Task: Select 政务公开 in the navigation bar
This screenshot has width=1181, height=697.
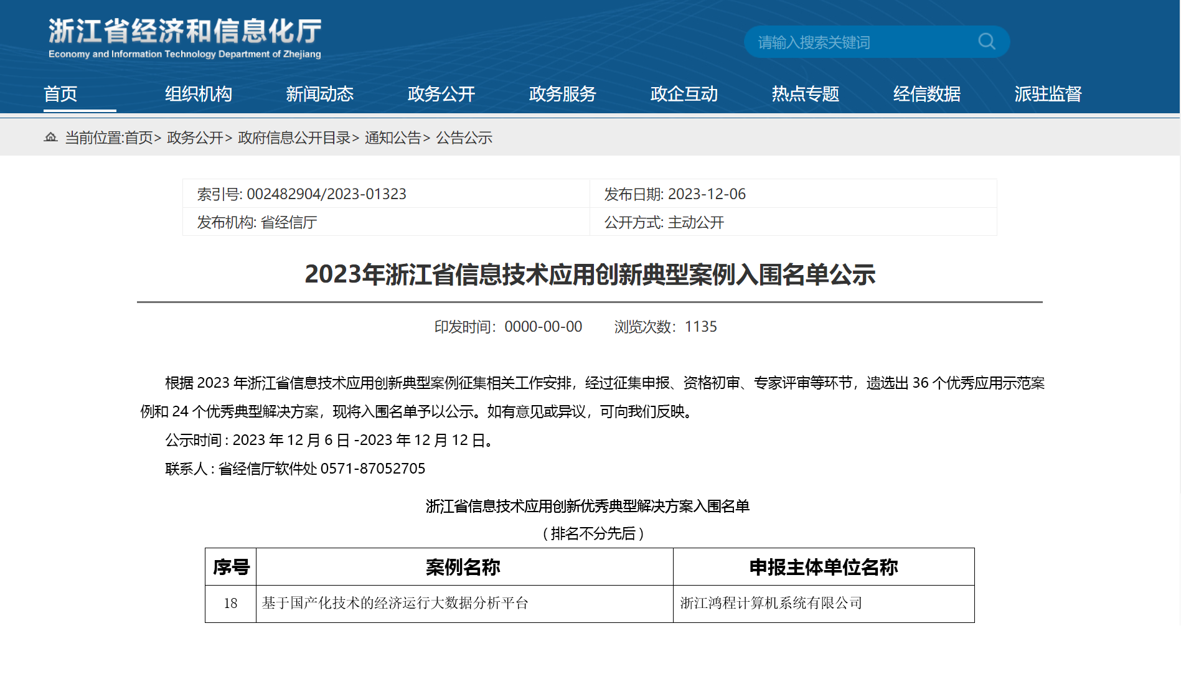Action: pyautogui.click(x=441, y=94)
